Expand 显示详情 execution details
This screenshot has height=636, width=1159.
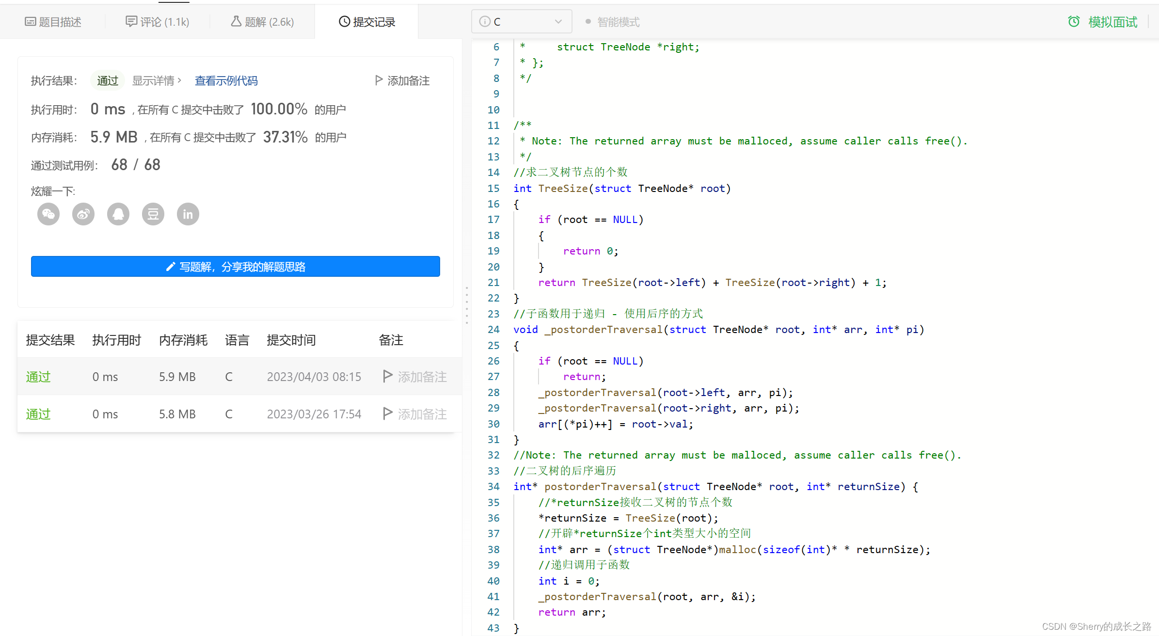157,80
